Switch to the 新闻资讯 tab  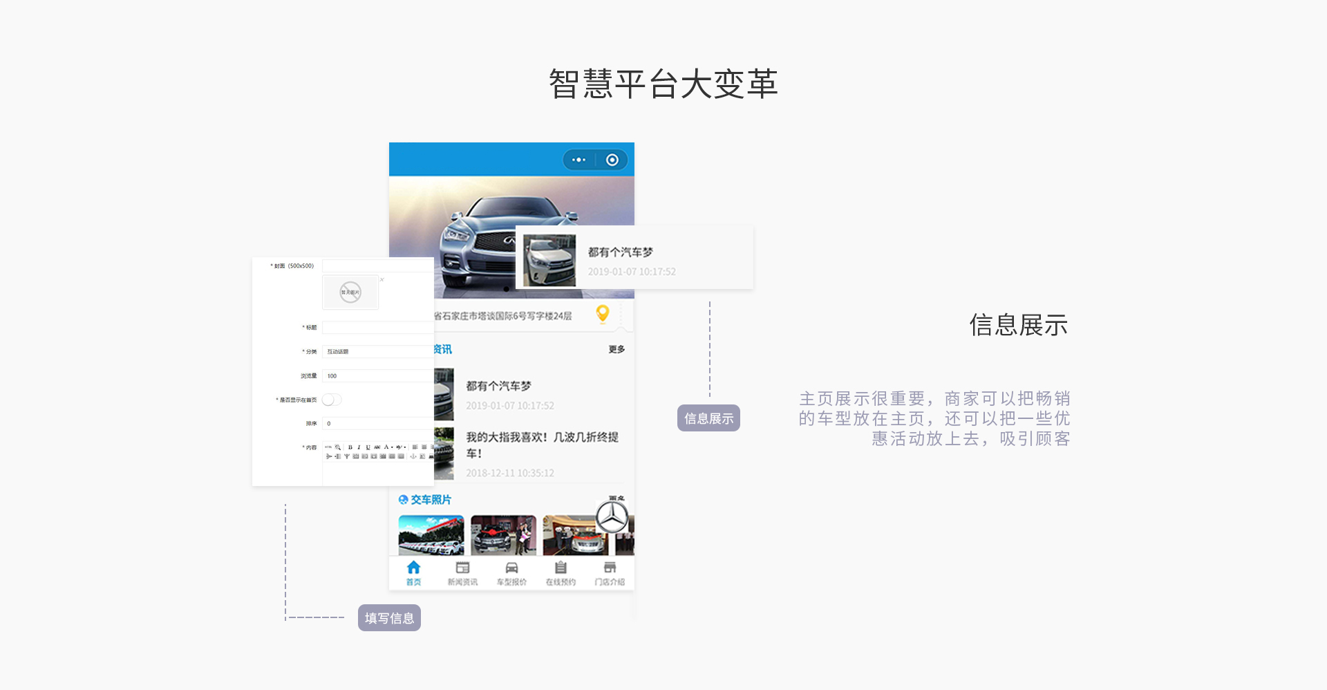[462, 573]
